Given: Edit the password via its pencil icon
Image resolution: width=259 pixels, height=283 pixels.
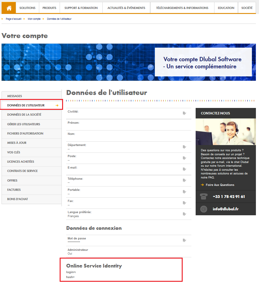Looking at the screenshot, I should point(185,240).
